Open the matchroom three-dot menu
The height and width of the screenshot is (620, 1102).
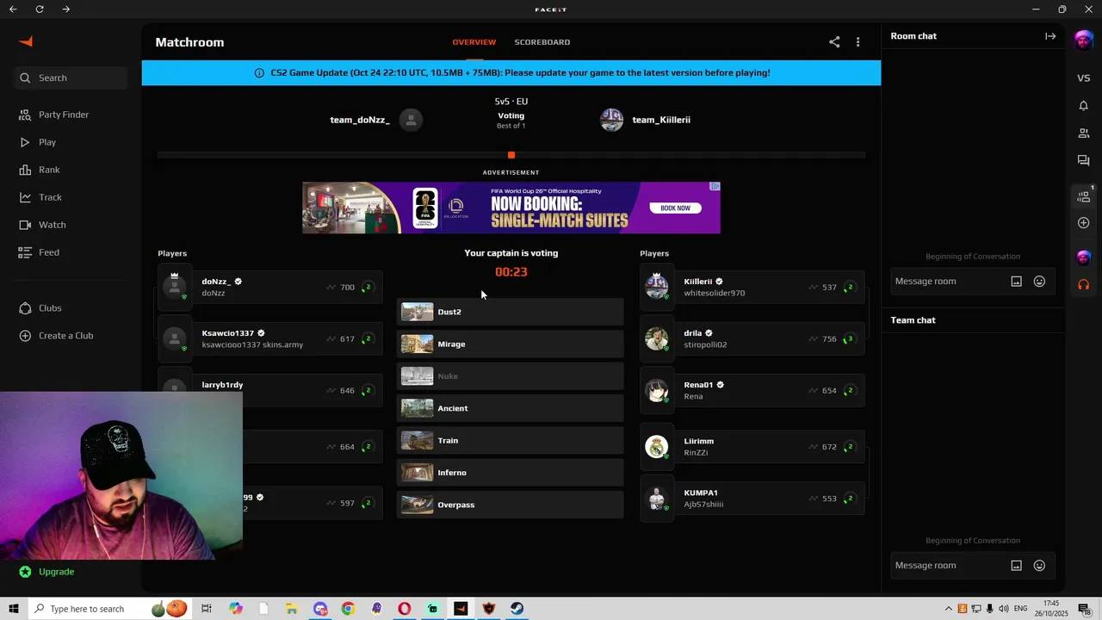click(x=857, y=42)
